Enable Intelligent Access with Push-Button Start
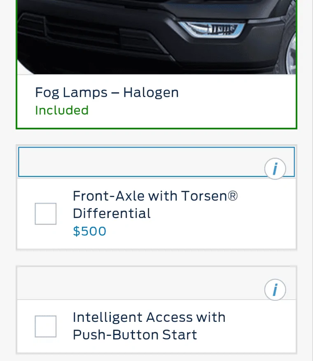313x361 pixels. pyautogui.click(x=45, y=326)
